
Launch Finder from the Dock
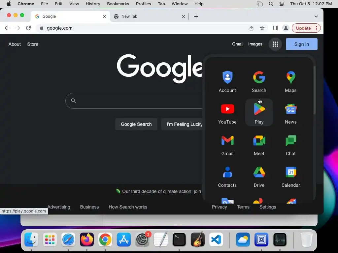[x=31, y=239]
